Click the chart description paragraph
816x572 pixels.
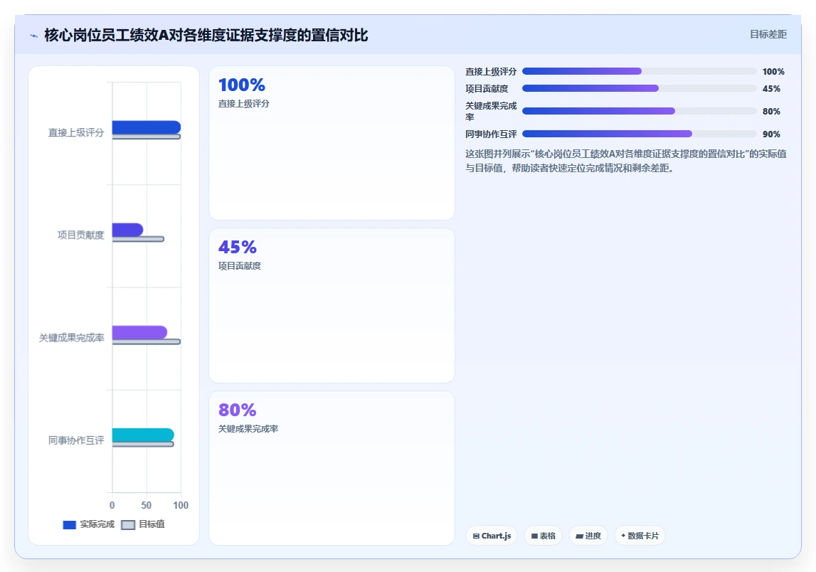pyautogui.click(x=625, y=161)
